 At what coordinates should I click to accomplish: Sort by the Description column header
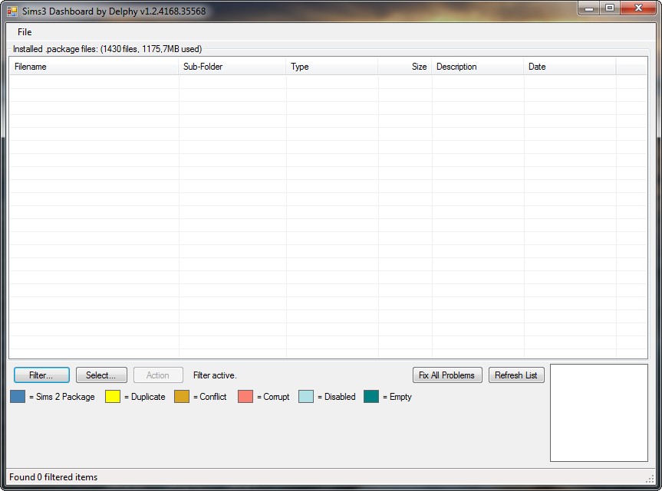(x=477, y=67)
